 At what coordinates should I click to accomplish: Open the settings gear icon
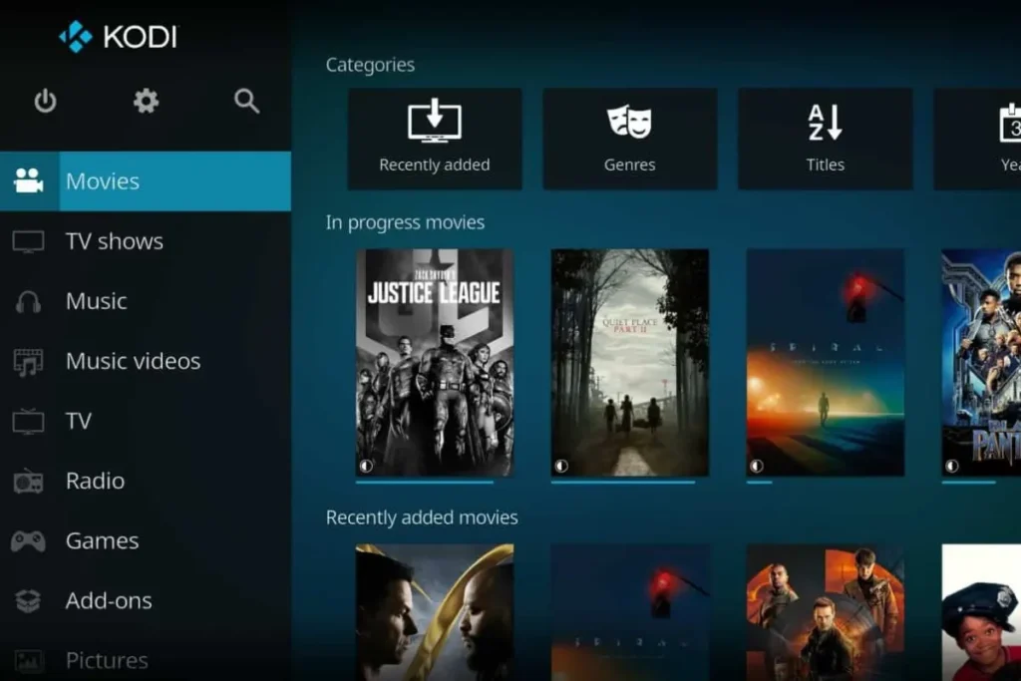146,101
